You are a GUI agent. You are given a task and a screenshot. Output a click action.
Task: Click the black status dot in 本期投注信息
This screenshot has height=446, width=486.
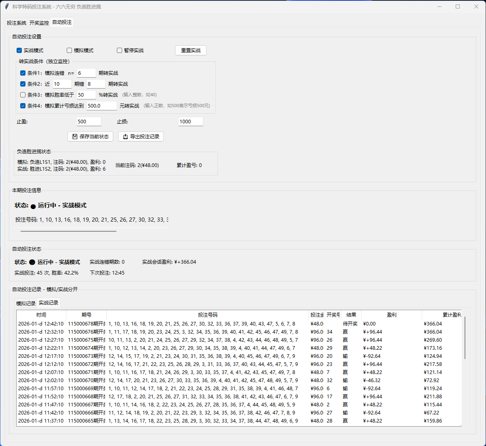[33, 206]
